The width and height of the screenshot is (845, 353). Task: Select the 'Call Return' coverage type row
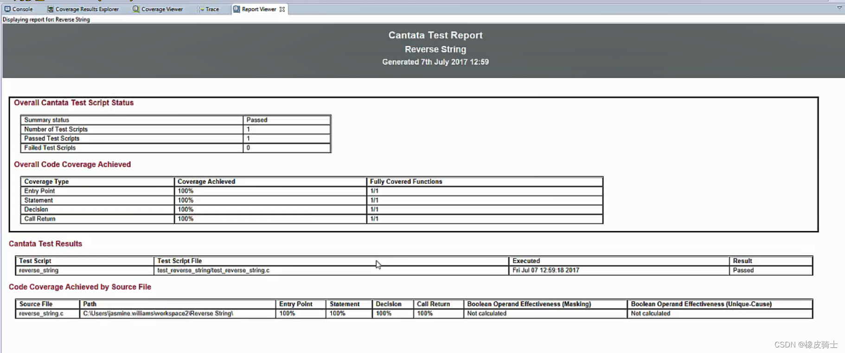pos(312,219)
